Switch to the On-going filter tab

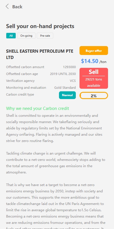(x=26, y=35)
